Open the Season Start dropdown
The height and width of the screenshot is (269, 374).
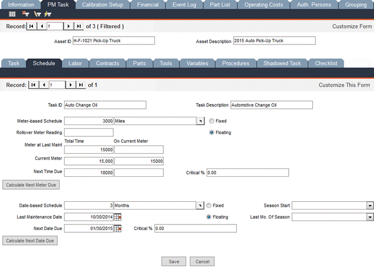pos(370,205)
